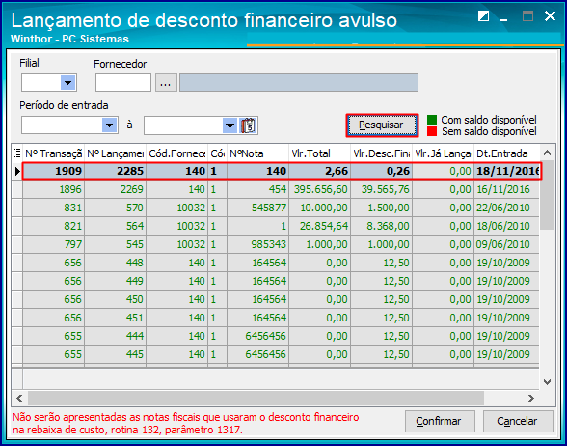Click lançamento cell 564
The height and width of the screenshot is (446, 567).
click(x=116, y=226)
